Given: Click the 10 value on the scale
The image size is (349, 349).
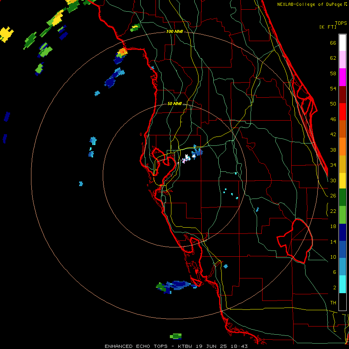Looking at the screenshot, I should 333,257.
